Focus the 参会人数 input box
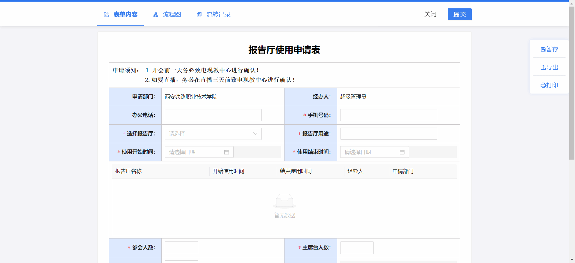 pyautogui.click(x=181, y=248)
